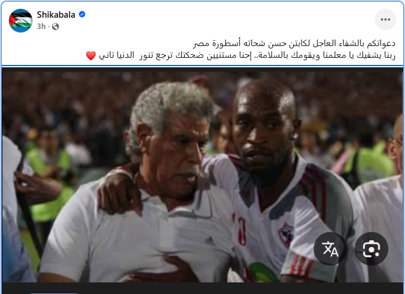Screen dimensions: 405x294
Task: Open Shikabala's flag profile picture
Action: click(21, 21)
